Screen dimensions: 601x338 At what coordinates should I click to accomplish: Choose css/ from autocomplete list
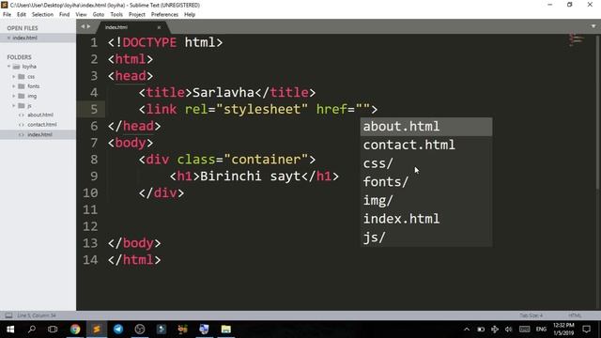pyautogui.click(x=425, y=163)
